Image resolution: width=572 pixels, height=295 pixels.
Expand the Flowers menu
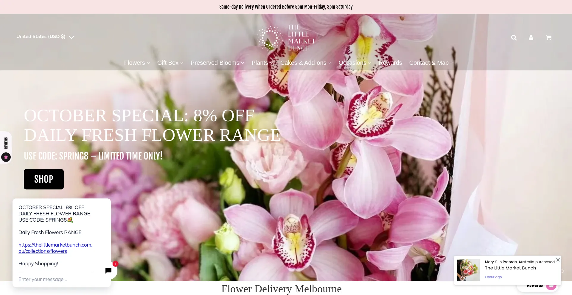pos(137,63)
